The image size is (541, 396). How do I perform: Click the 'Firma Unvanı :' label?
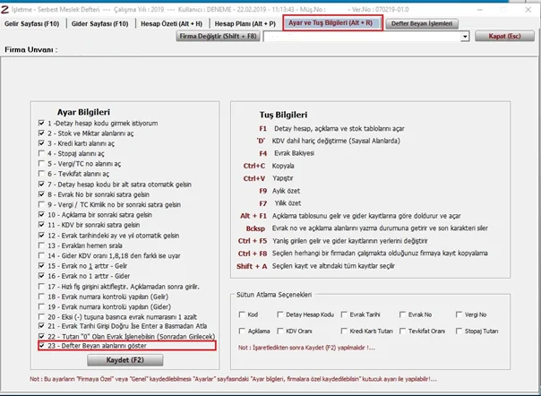[31, 49]
